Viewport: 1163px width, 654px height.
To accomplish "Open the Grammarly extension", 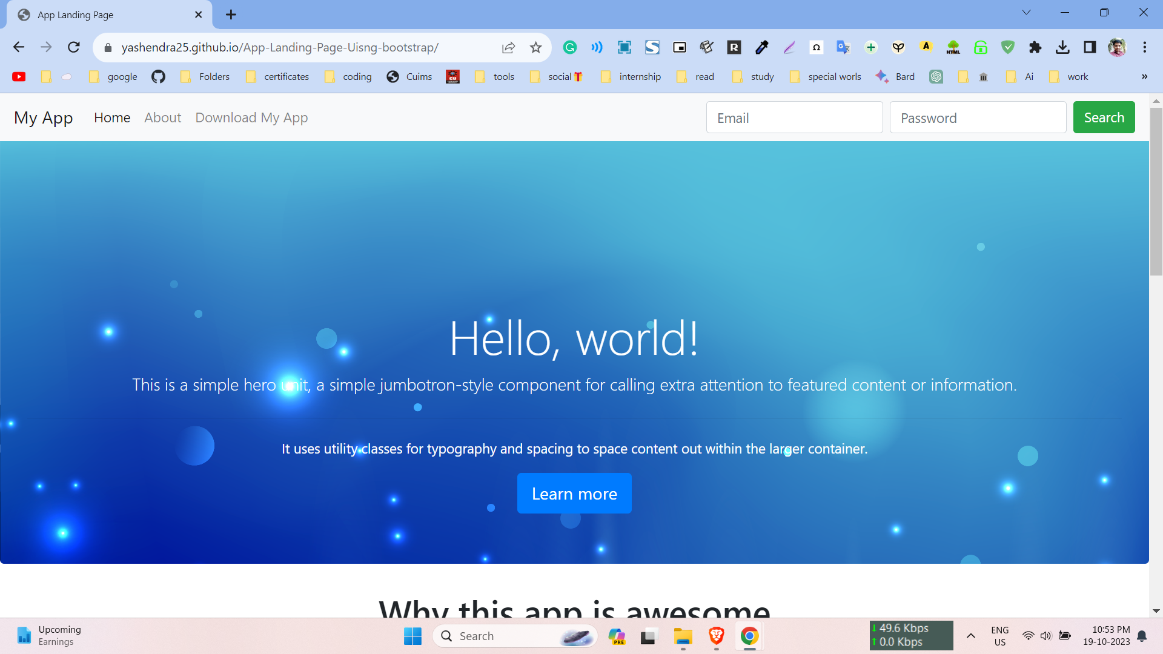I will [x=570, y=47].
